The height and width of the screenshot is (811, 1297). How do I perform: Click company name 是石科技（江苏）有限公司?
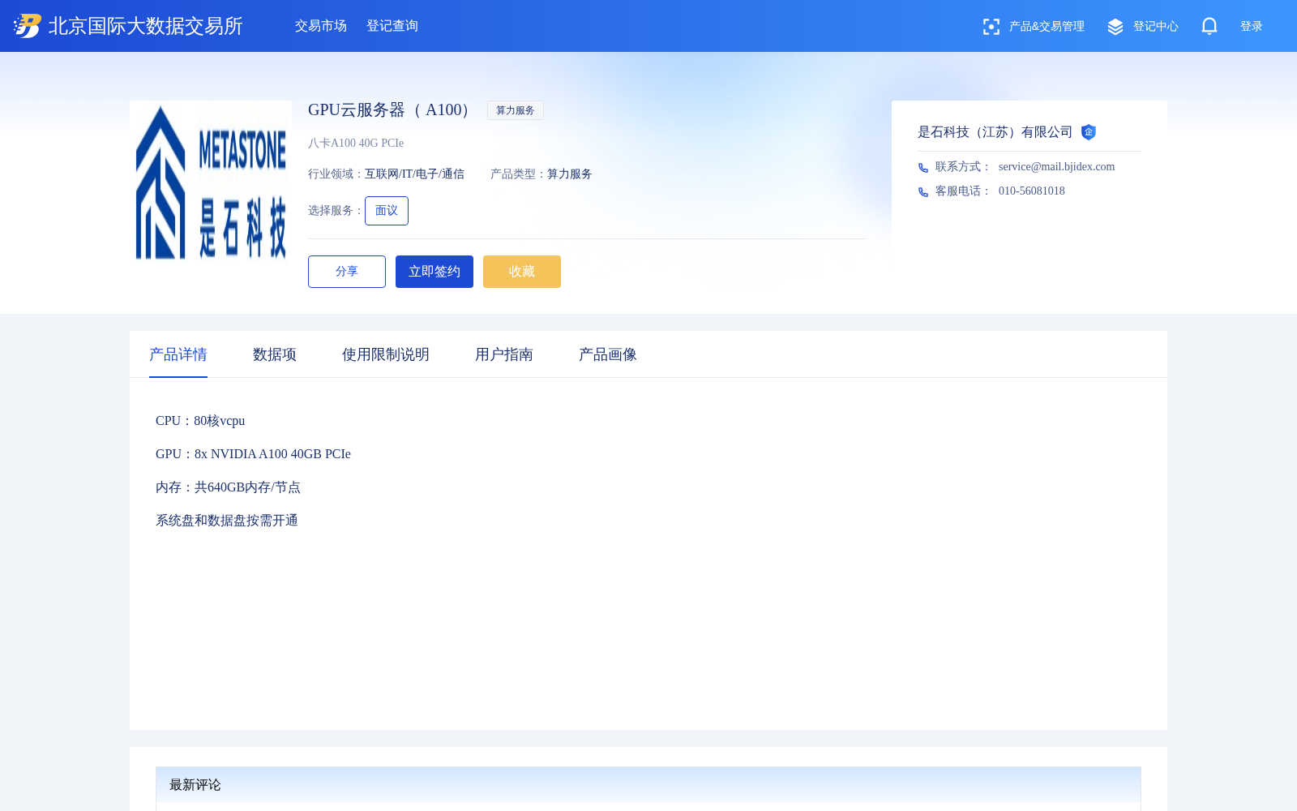(x=995, y=132)
